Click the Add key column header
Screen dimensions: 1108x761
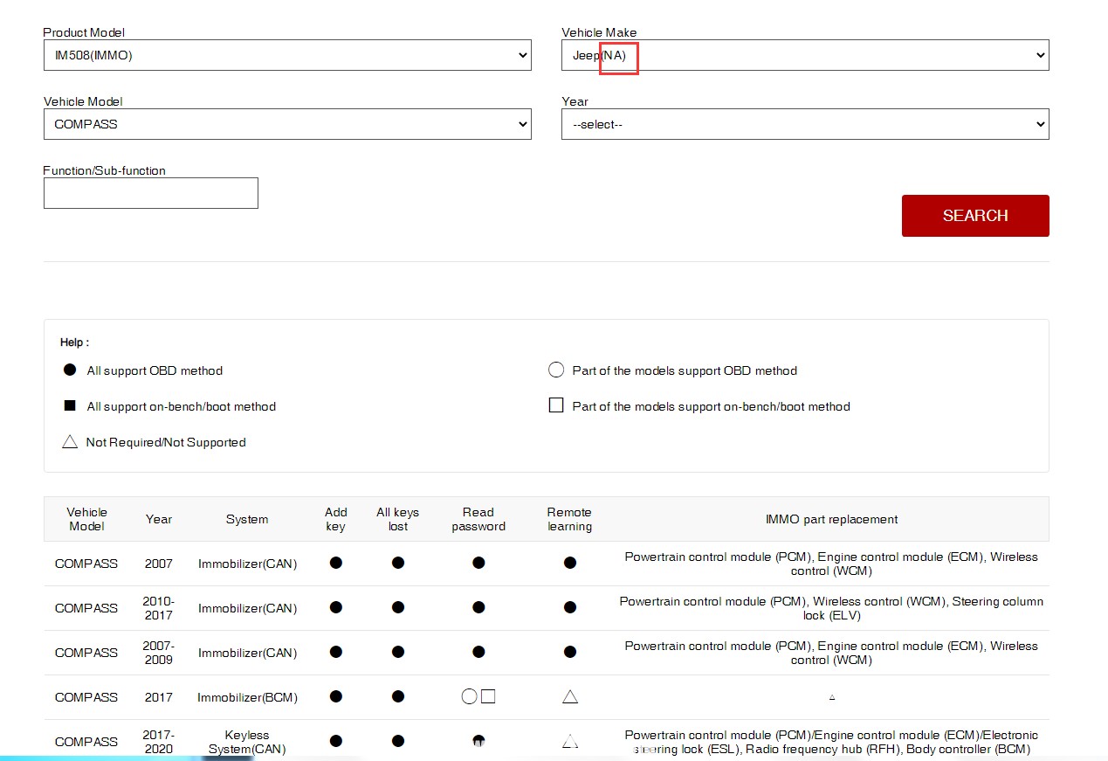point(336,519)
